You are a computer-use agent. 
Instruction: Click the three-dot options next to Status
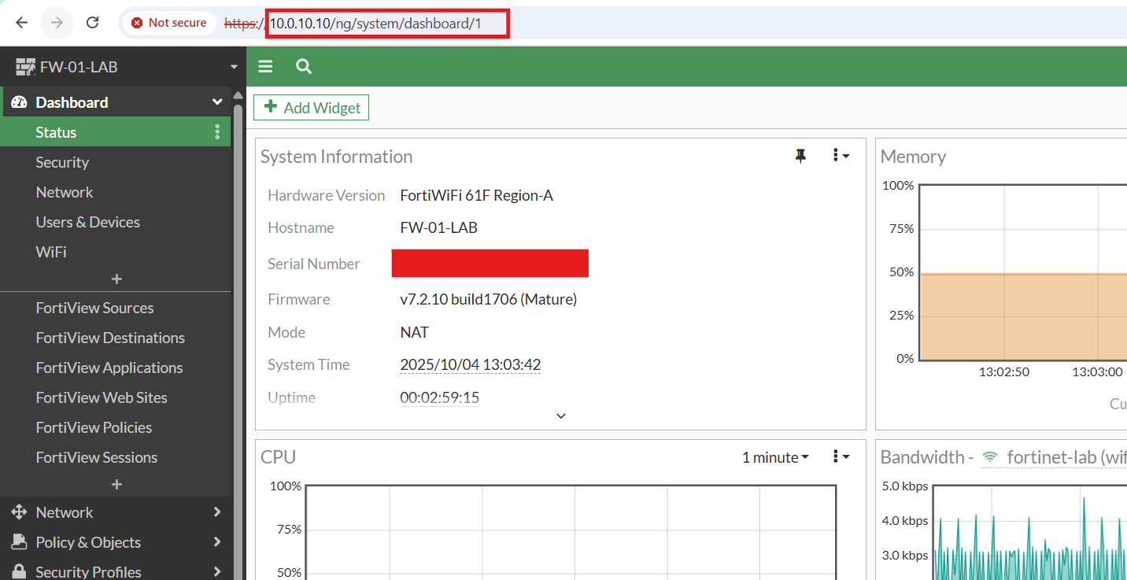tap(217, 132)
